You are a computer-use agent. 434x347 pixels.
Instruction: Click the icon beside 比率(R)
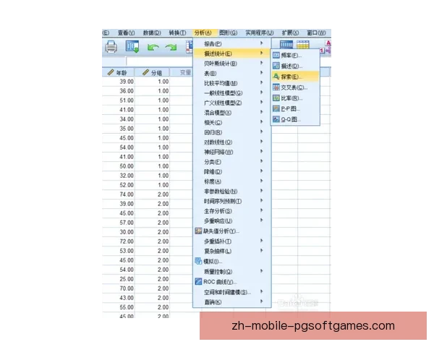tap(276, 98)
